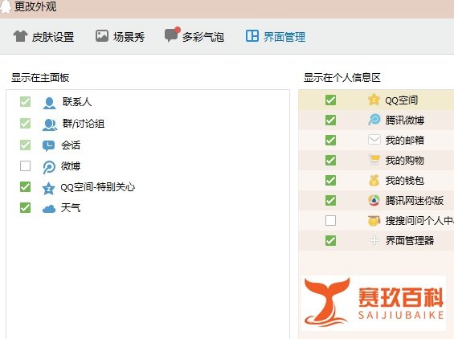Select the 腾讯微博 row label
Screen dimensions: 454x339
(405, 120)
